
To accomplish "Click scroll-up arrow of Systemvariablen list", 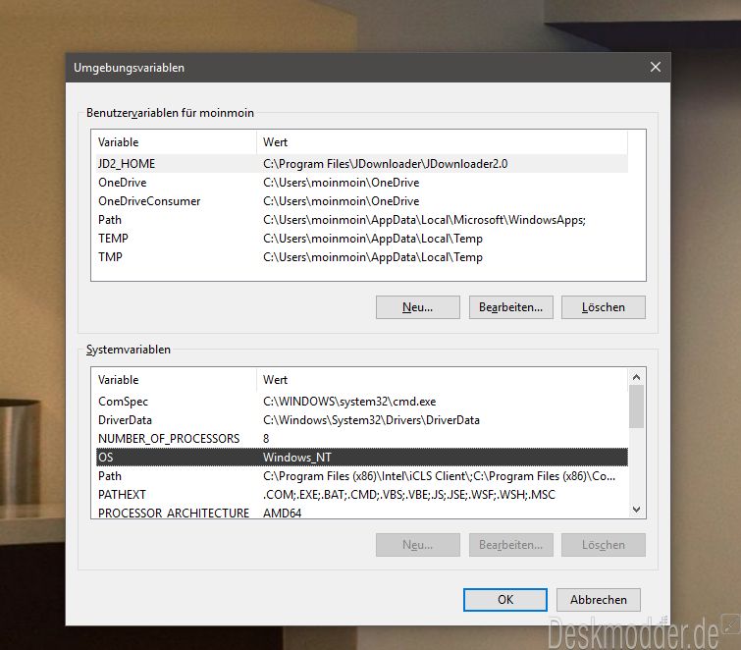I will (636, 377).
